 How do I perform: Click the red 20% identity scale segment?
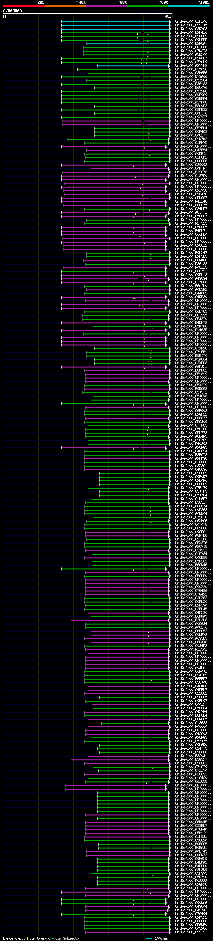pos(24,6)
